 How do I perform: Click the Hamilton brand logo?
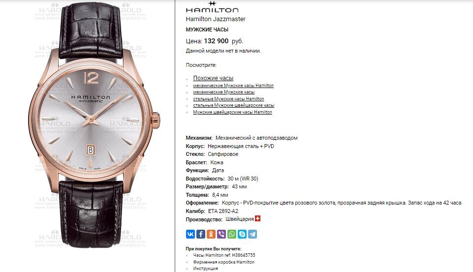click(212, 7)
